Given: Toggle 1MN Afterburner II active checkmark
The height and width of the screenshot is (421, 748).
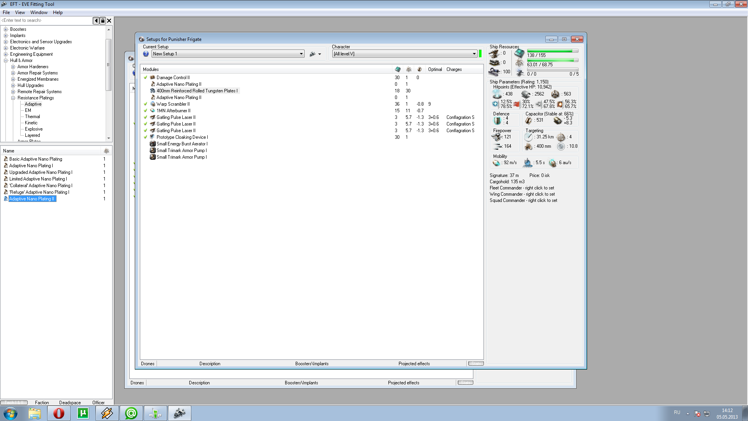Looking at the screenshot, I should tap(146, 111).
